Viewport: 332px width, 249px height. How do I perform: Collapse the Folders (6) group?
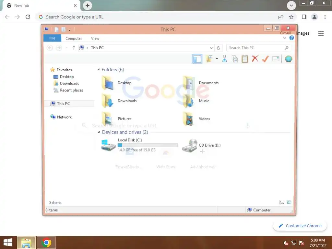tap(99, 70)
